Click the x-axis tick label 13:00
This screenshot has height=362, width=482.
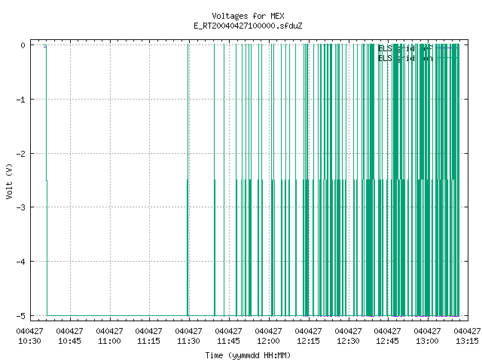click(x=427, y=341)
